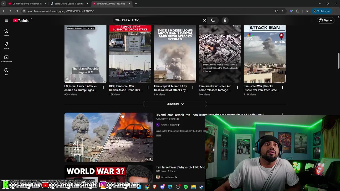View site information icon in address bar
This screenshot has width=340, height=191.
pyautogui.click(x=24, y=11)
